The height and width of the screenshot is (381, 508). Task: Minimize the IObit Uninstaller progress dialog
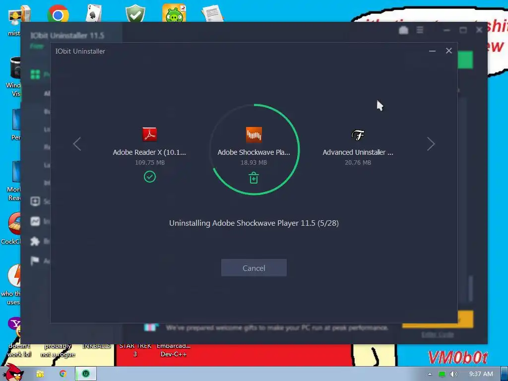click(432, 51)
